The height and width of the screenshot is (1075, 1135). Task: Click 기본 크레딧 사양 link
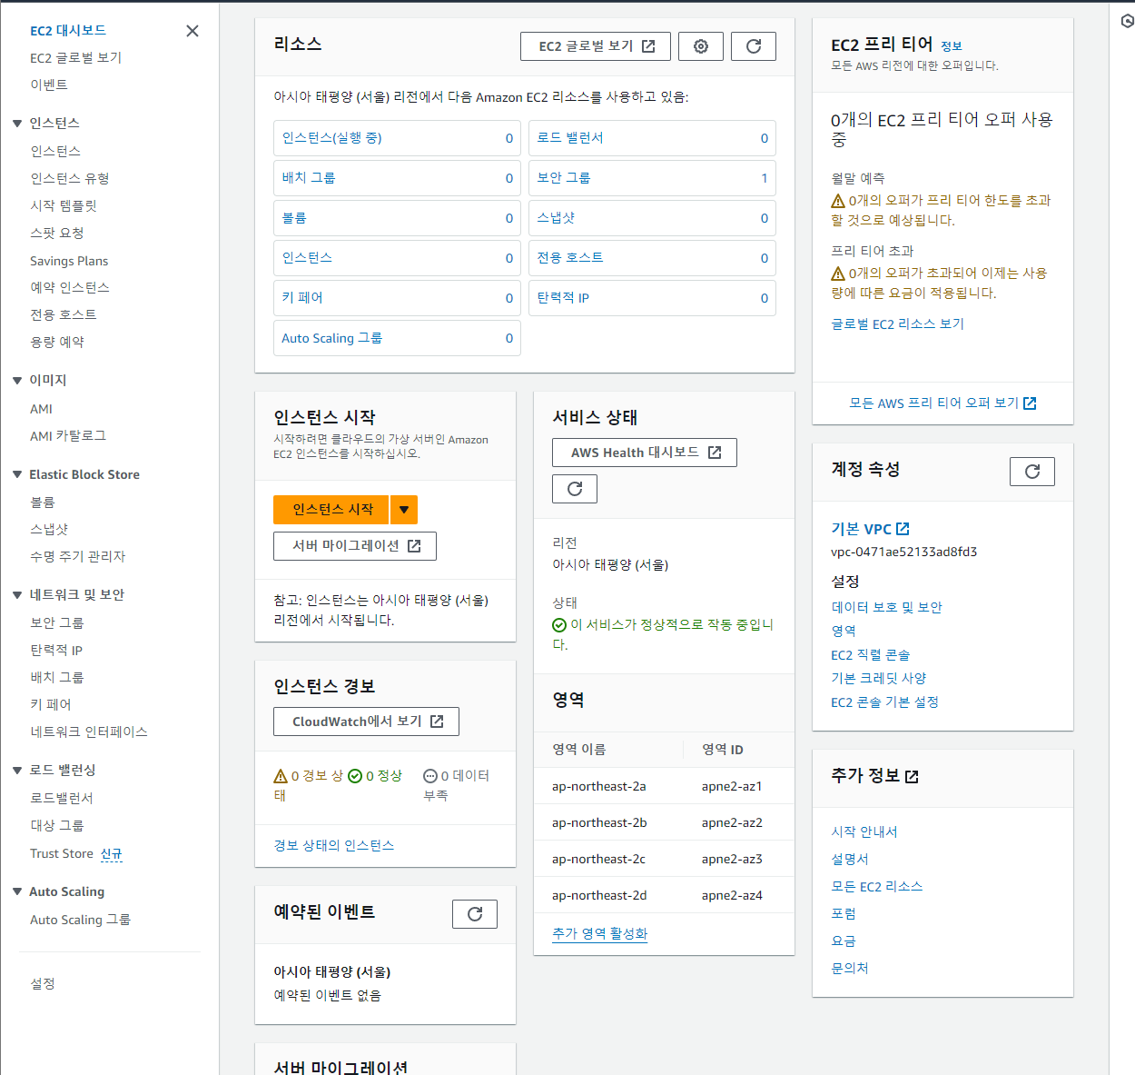(x=878, y=679)
